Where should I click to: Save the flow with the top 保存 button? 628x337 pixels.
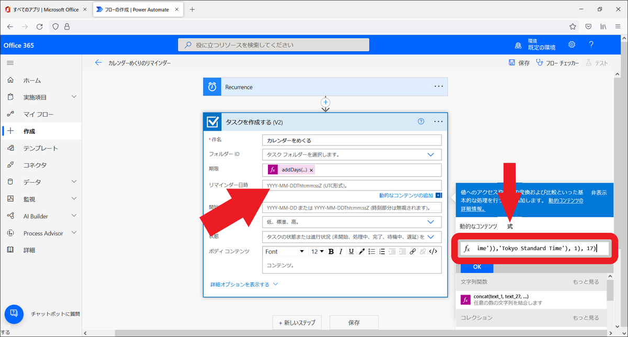coord(519,63)
